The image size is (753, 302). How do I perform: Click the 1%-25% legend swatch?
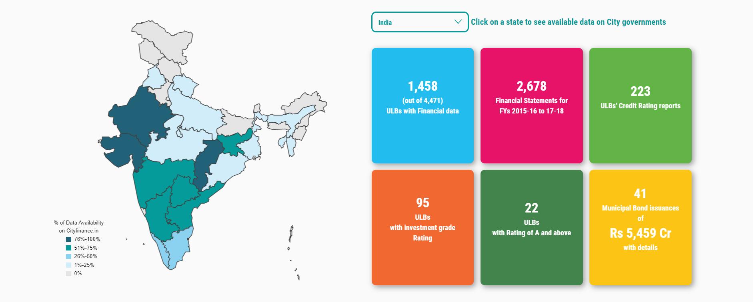point(68,265)
